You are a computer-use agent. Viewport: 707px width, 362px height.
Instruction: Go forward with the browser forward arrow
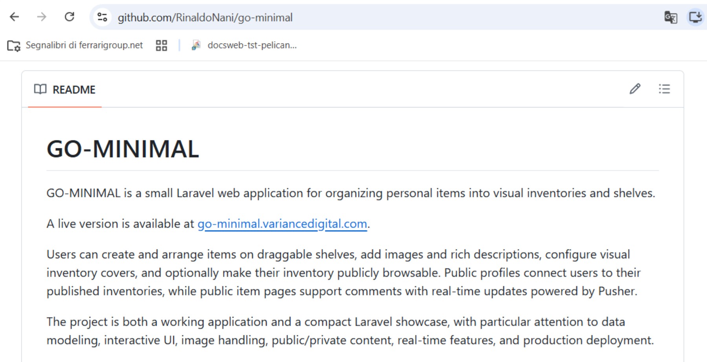coord(42,17)
